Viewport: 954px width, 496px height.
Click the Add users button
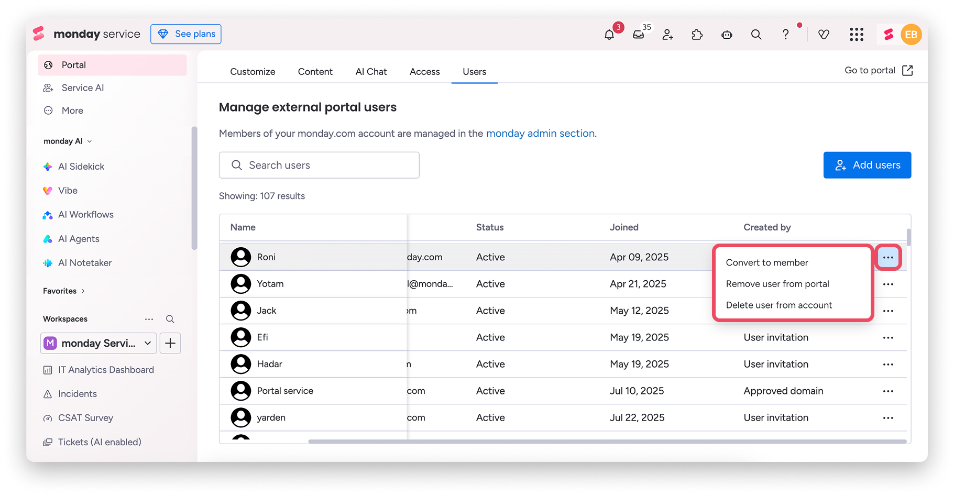(867, 165)
